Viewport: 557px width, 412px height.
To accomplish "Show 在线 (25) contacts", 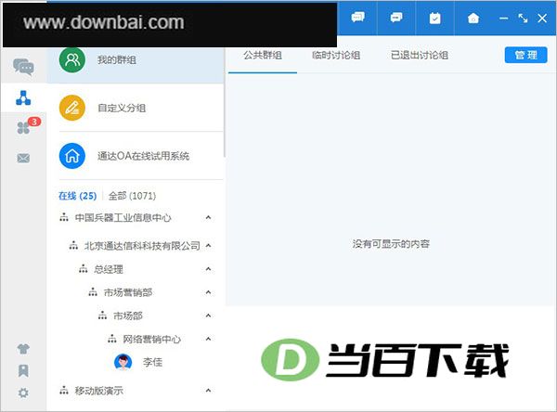I will point(77,196).
